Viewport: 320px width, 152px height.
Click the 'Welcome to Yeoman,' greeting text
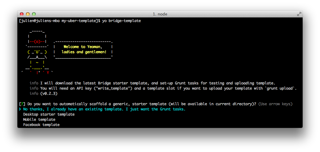83,47
